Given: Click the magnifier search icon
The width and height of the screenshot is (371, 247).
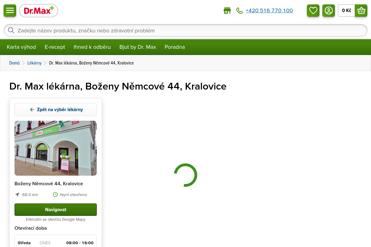Looking at the screenshot, I should 11,30.
